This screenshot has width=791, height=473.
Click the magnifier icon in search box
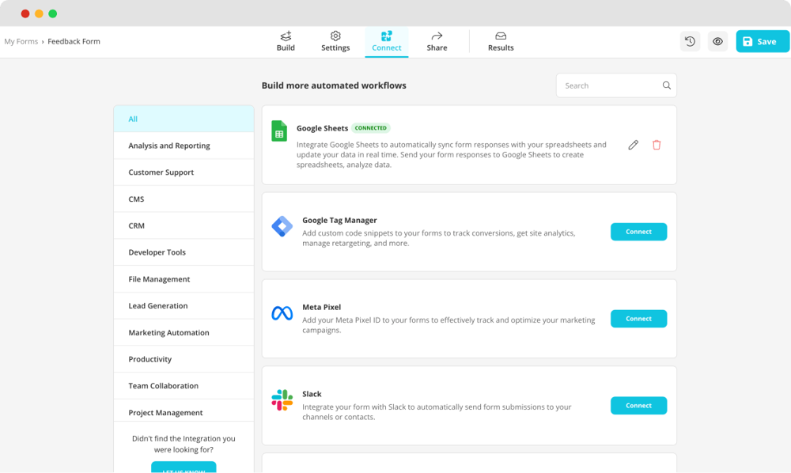(667, 85)
